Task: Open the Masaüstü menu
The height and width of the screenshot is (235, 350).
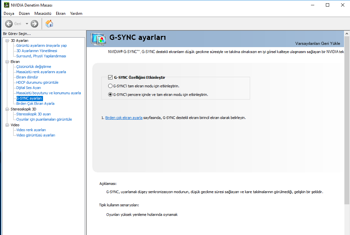Action: coord(43,14)
